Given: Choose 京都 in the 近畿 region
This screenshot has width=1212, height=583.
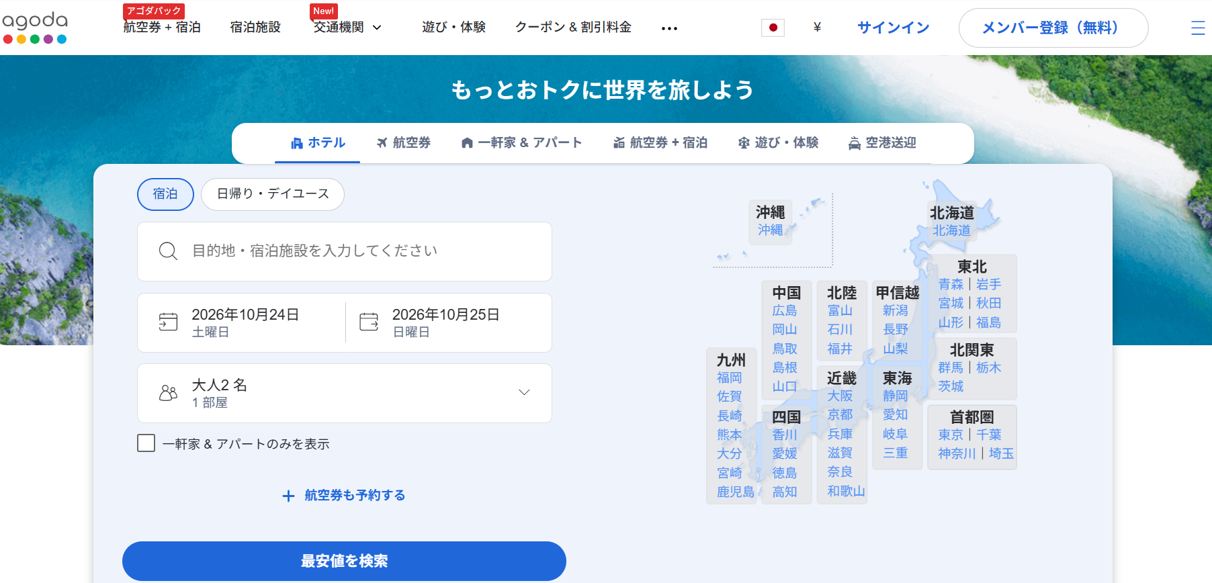Looking at the screenshot, I should click(x=840, y=415).
